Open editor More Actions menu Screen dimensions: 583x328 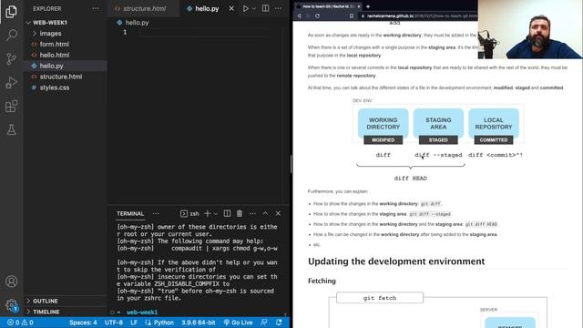tap(278, 8)
